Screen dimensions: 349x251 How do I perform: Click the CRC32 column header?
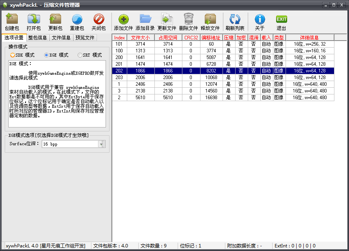tap(191, 38)
